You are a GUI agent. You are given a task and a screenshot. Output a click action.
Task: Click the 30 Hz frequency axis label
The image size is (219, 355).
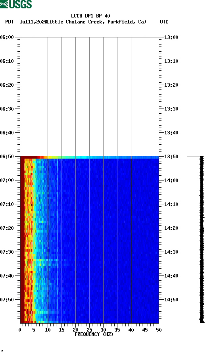(x=103, y=330)
